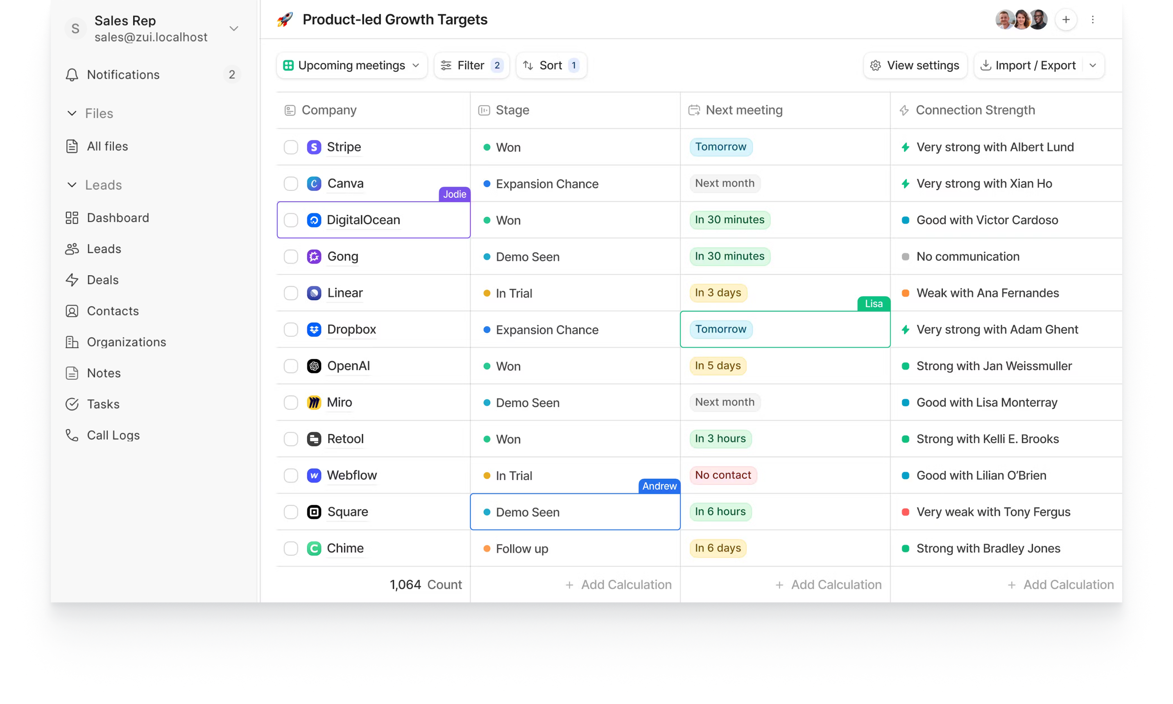Click the Chime company logo
Viewport: 1173px width, 704px height.
point(314,548)
